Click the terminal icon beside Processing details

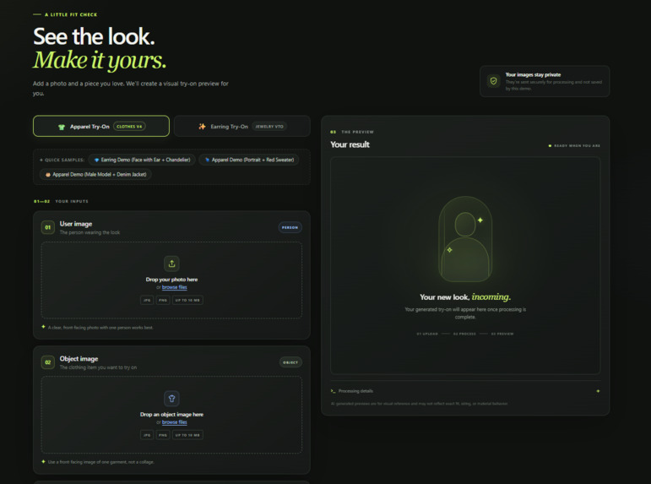[333, 391]
